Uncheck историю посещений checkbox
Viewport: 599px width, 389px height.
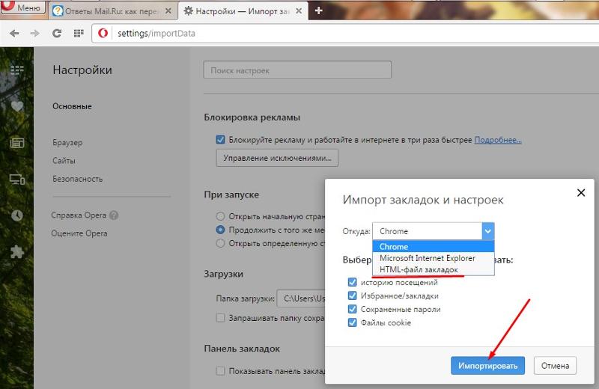pyautogui.click(x=352, y=282)
